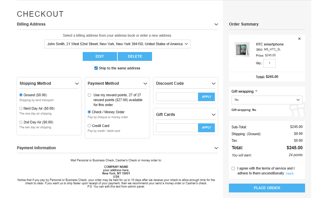Remove HTC smartphone from order summary

(x=299, y=39)
